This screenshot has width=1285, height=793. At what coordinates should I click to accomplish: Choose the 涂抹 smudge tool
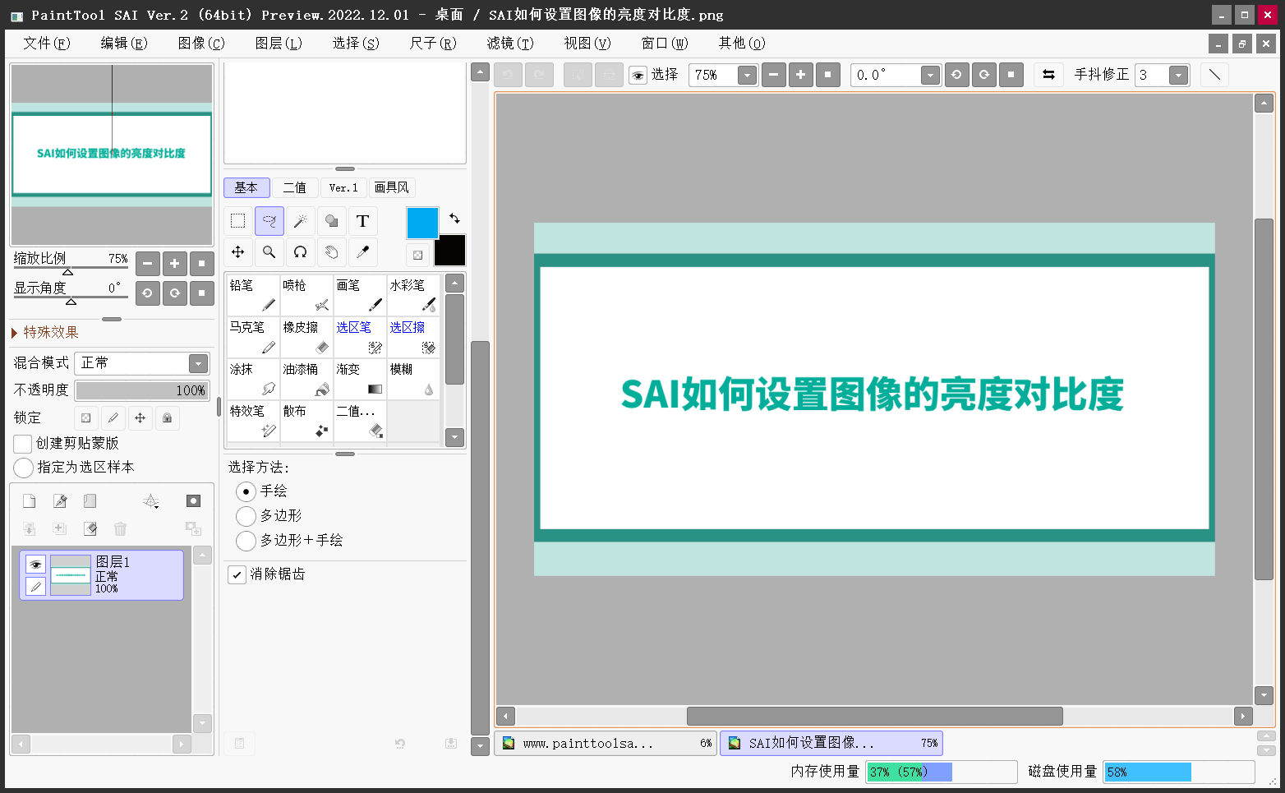pyautogui.click(x=253, y=379)
